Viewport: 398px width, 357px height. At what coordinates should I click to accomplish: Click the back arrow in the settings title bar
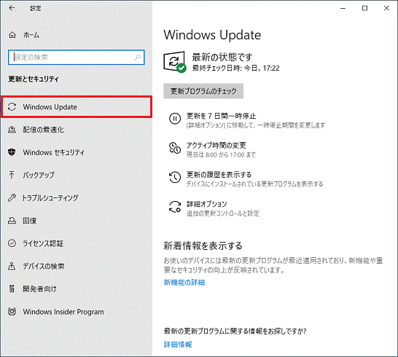[12, 8]
